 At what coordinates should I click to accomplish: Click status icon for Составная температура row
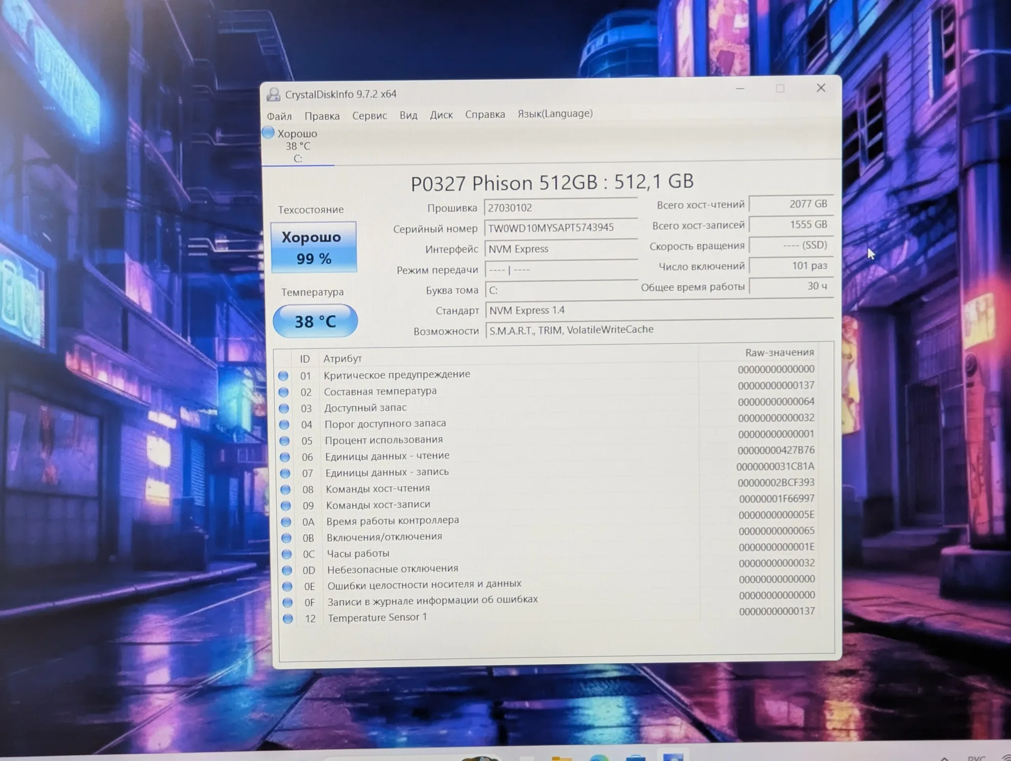coord(284,392)
